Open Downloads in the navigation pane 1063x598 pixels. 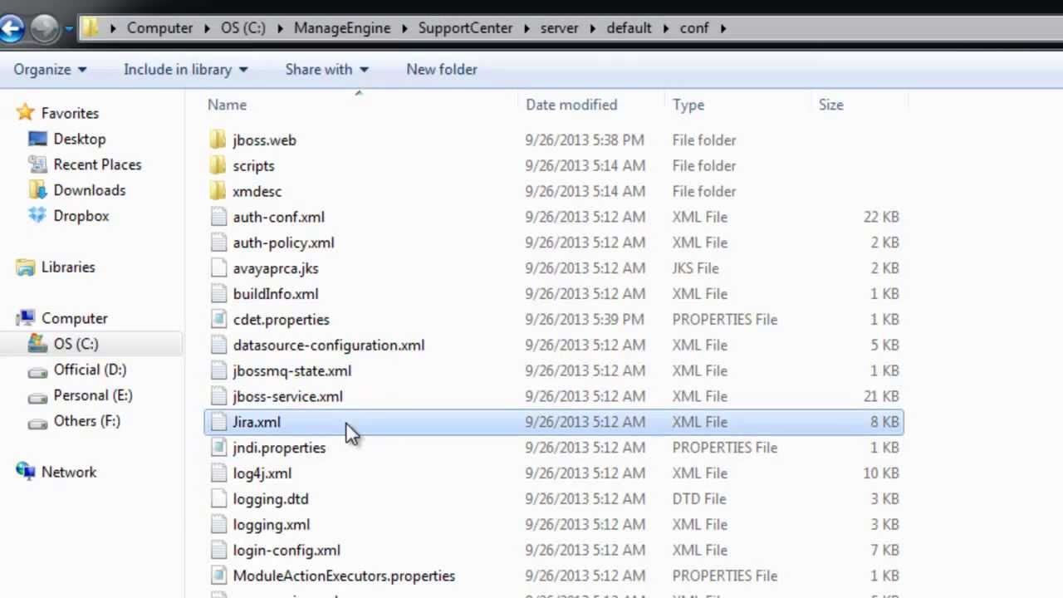coord(90,190)
